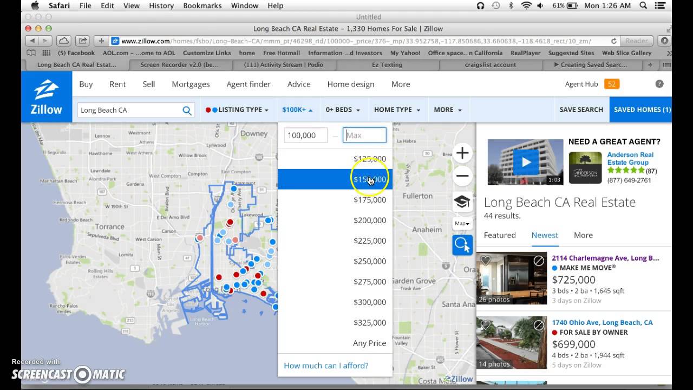The image size is (693, 390).
Task: Open the Free Hotmail bookmark
Action: (282, 53)
